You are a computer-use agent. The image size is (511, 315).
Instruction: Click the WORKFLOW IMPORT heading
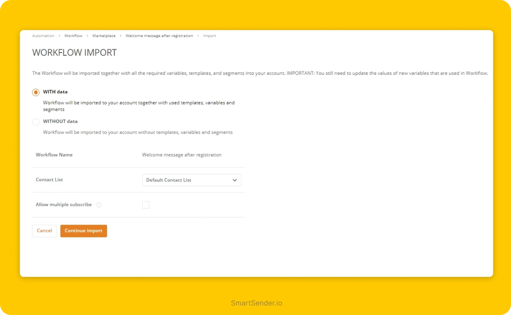coord(75,53)
